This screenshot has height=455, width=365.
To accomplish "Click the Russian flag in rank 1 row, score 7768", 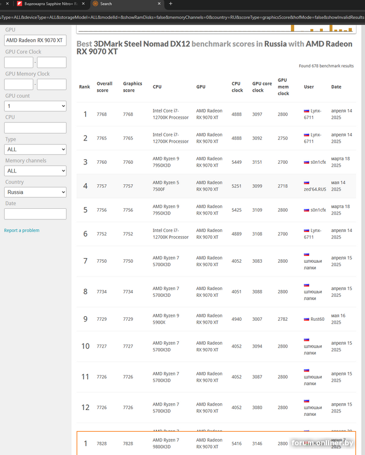I will (x=306, y=111).
